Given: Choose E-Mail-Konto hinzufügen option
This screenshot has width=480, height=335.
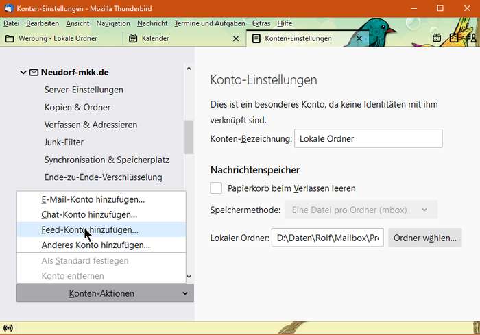Looking at the screenshot, I should [93, 199].
